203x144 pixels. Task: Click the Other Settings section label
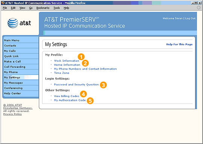click(58, 90)
